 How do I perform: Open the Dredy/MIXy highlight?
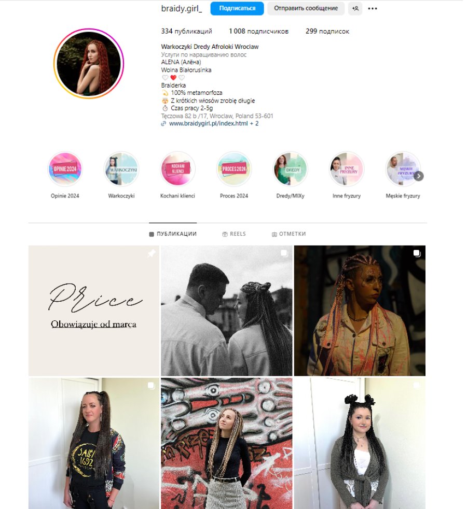[x=290, y=169]
